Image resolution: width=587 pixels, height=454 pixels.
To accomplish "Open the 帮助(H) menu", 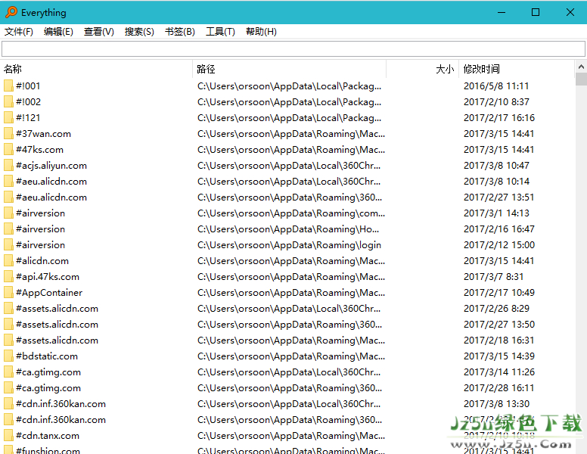I will pyautogui.click(x=261, y=32).
